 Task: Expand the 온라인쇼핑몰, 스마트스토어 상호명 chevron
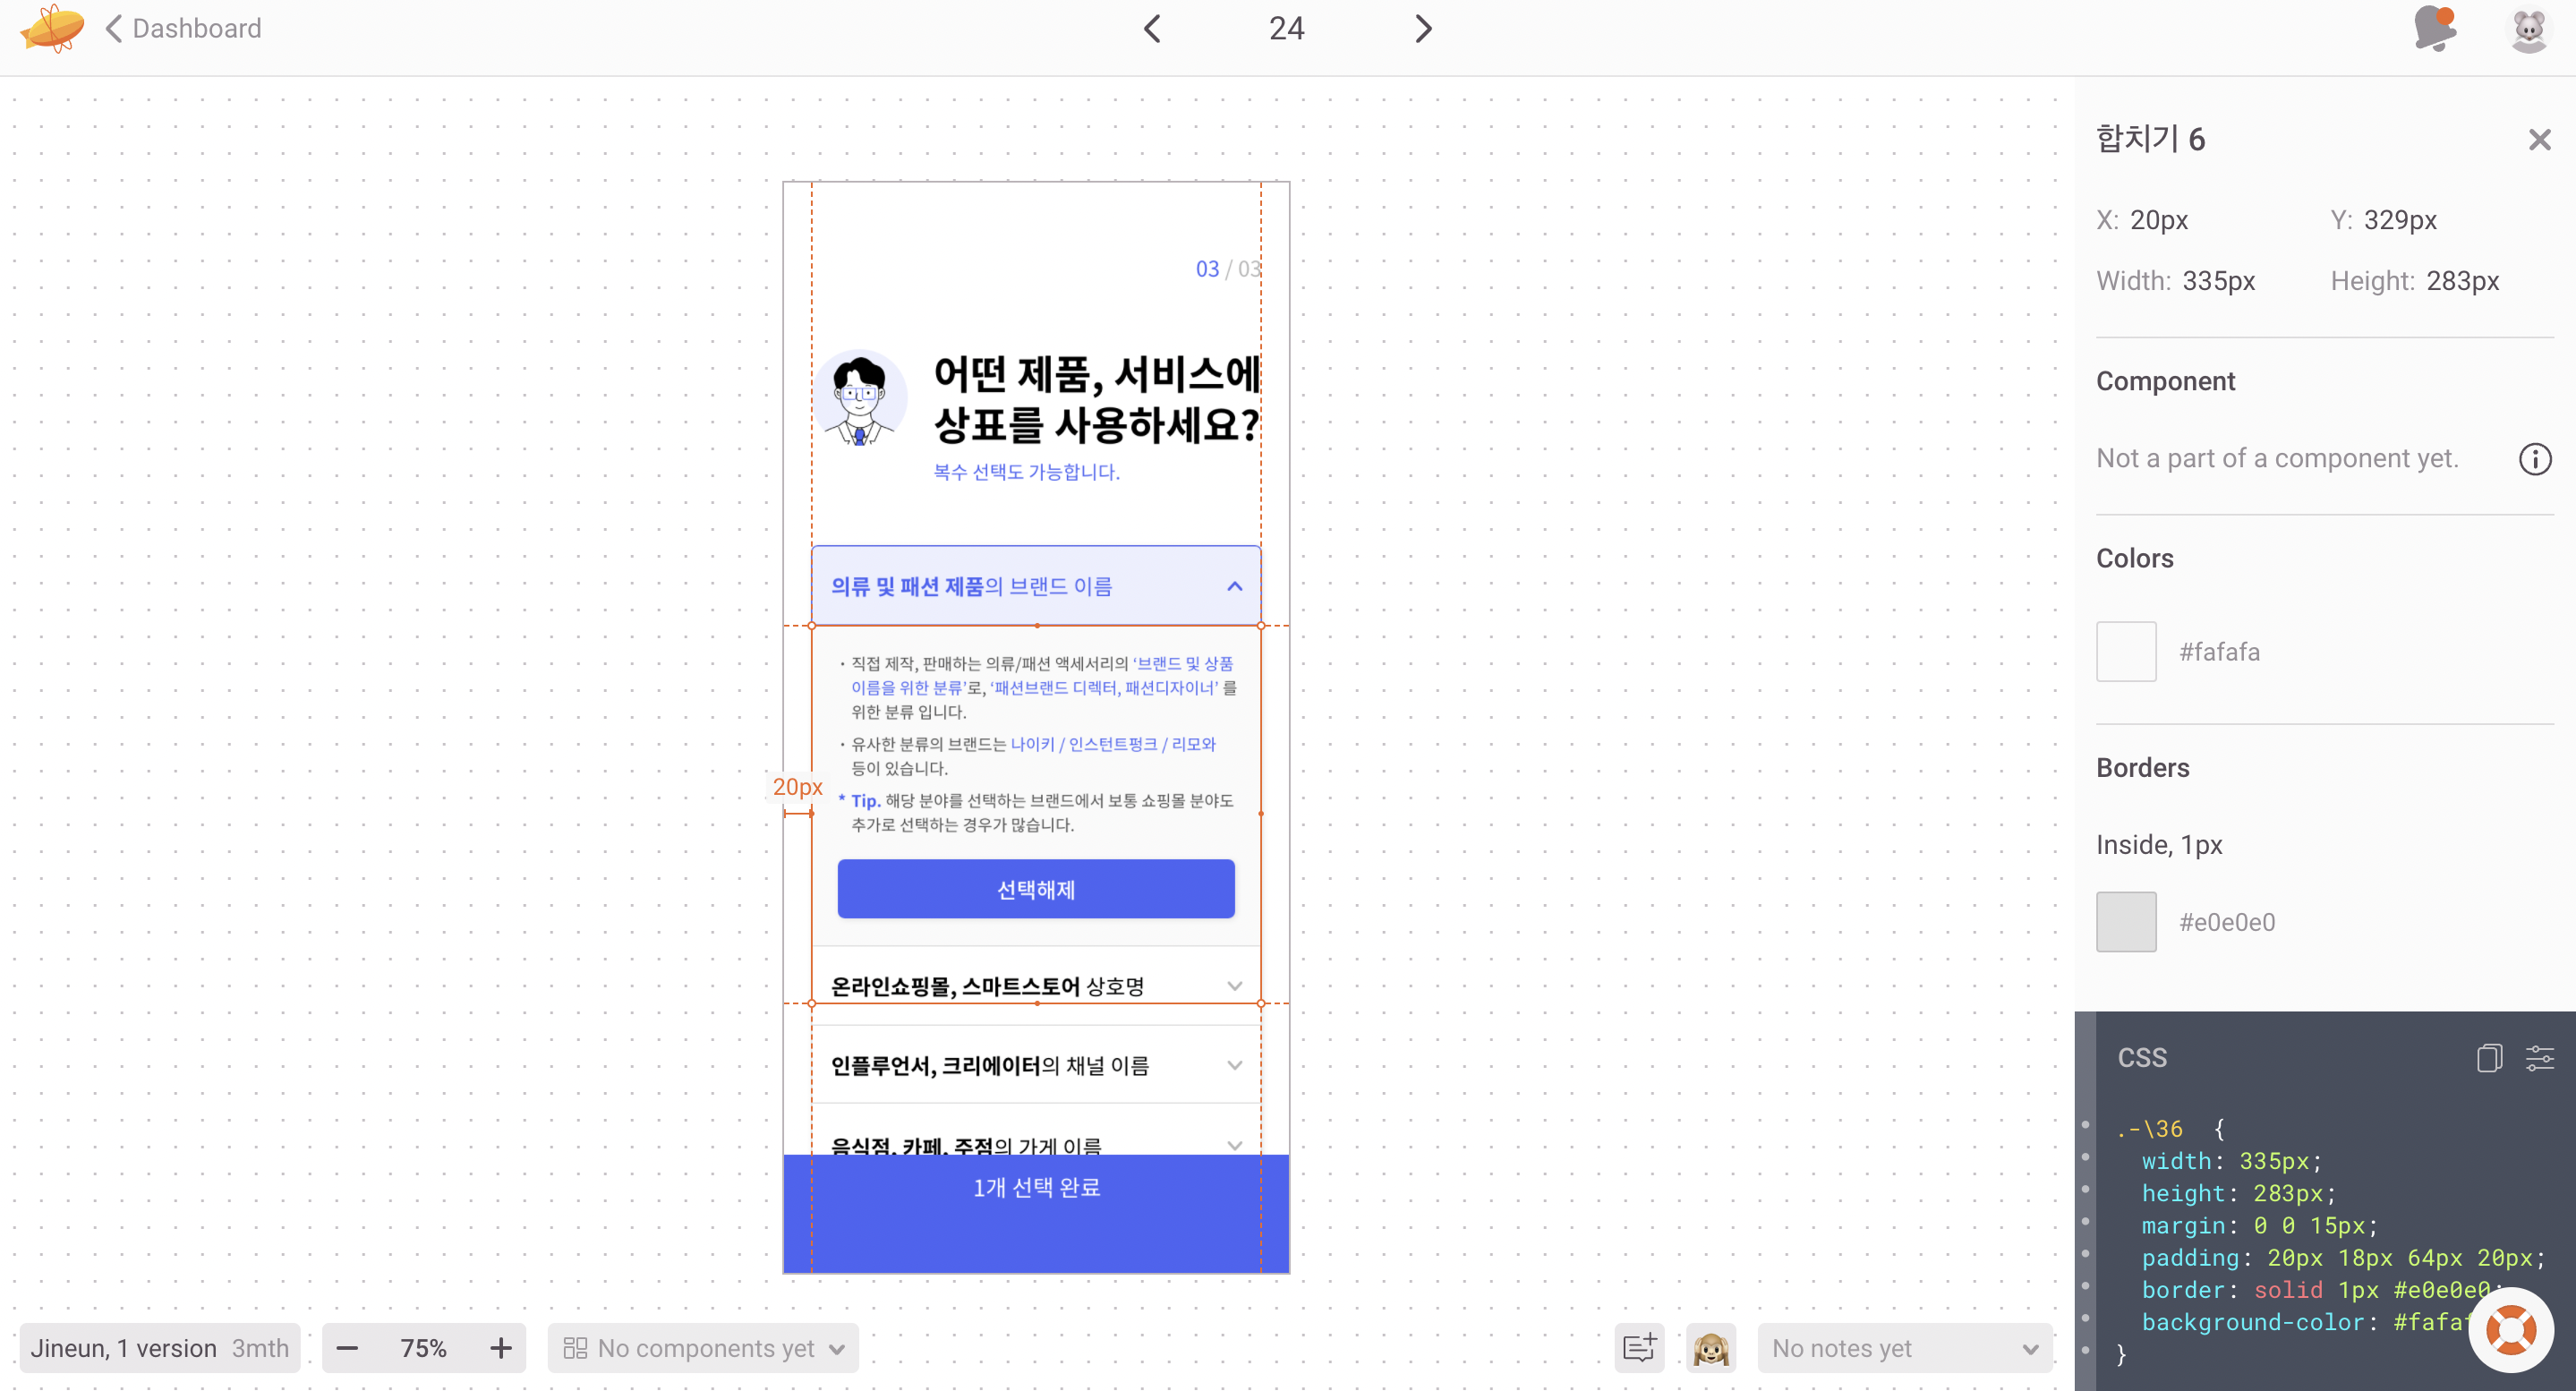1234,986
